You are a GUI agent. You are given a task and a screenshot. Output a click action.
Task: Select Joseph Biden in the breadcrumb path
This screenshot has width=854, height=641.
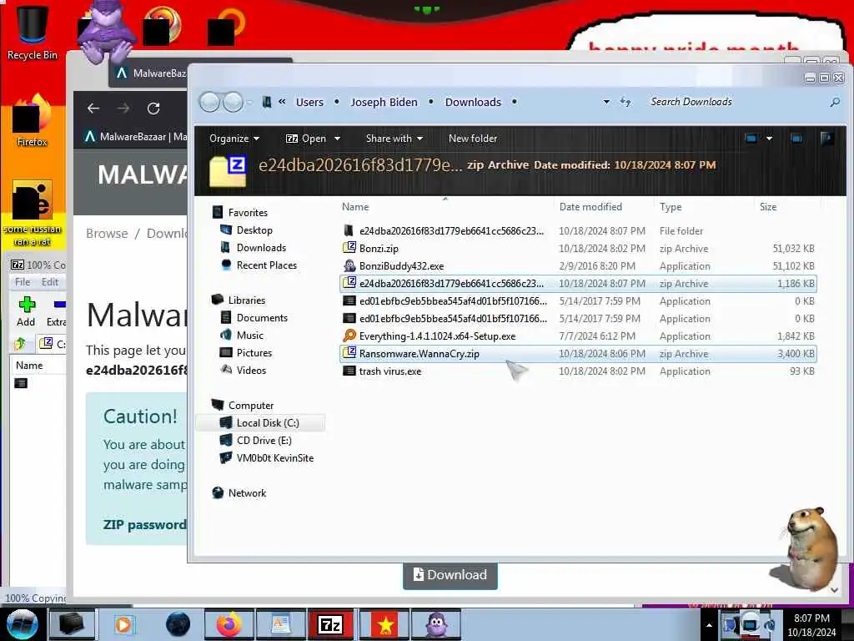pos(384,102)
